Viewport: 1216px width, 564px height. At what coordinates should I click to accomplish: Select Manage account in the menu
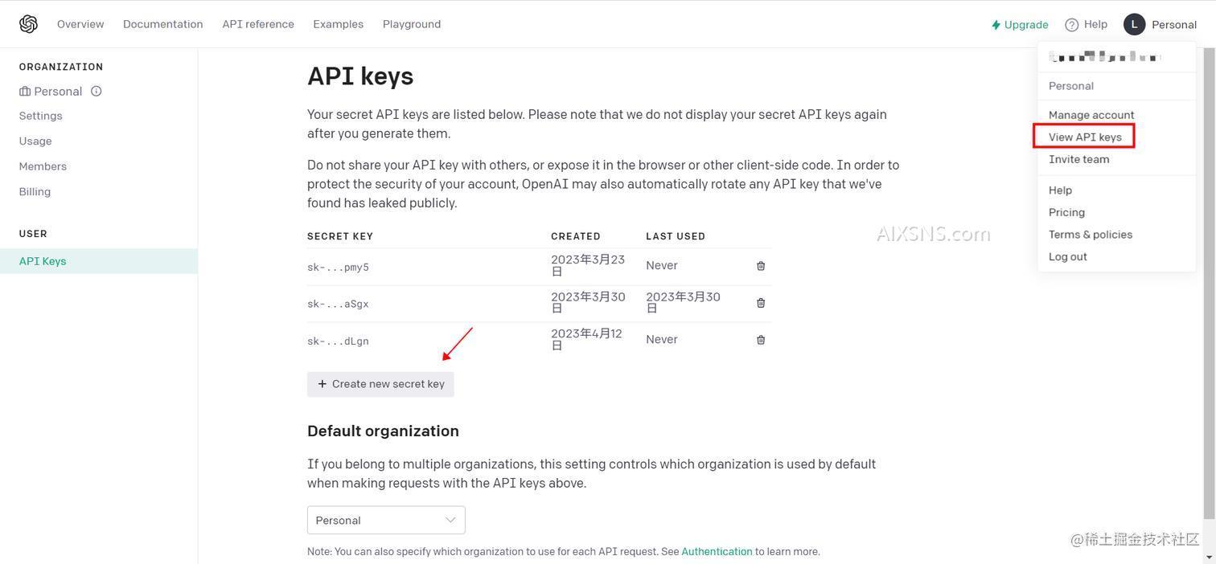point(1091,115)
